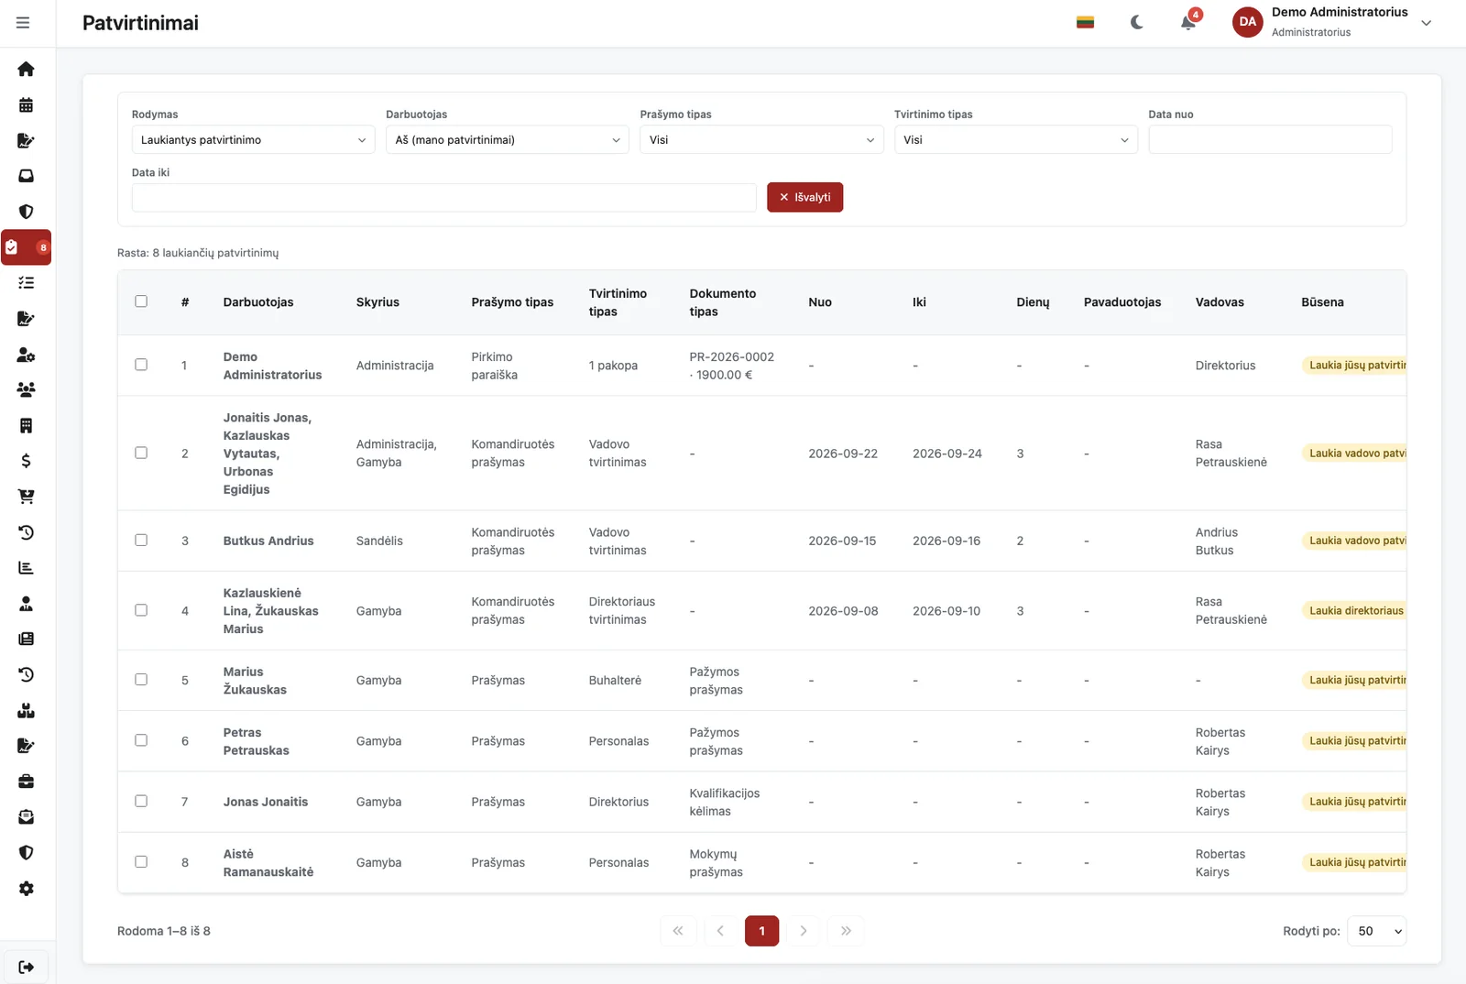The width and height of the screenshot is (1466, 984).
Task: Open the bar chart reports icon
Action: click(26, 568)
